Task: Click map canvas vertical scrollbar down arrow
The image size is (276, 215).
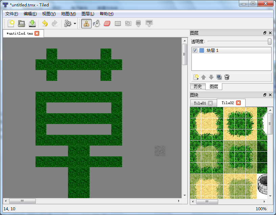Action: tap(185, 195)
